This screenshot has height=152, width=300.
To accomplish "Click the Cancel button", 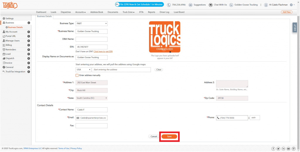I will (x=154, y=136).
